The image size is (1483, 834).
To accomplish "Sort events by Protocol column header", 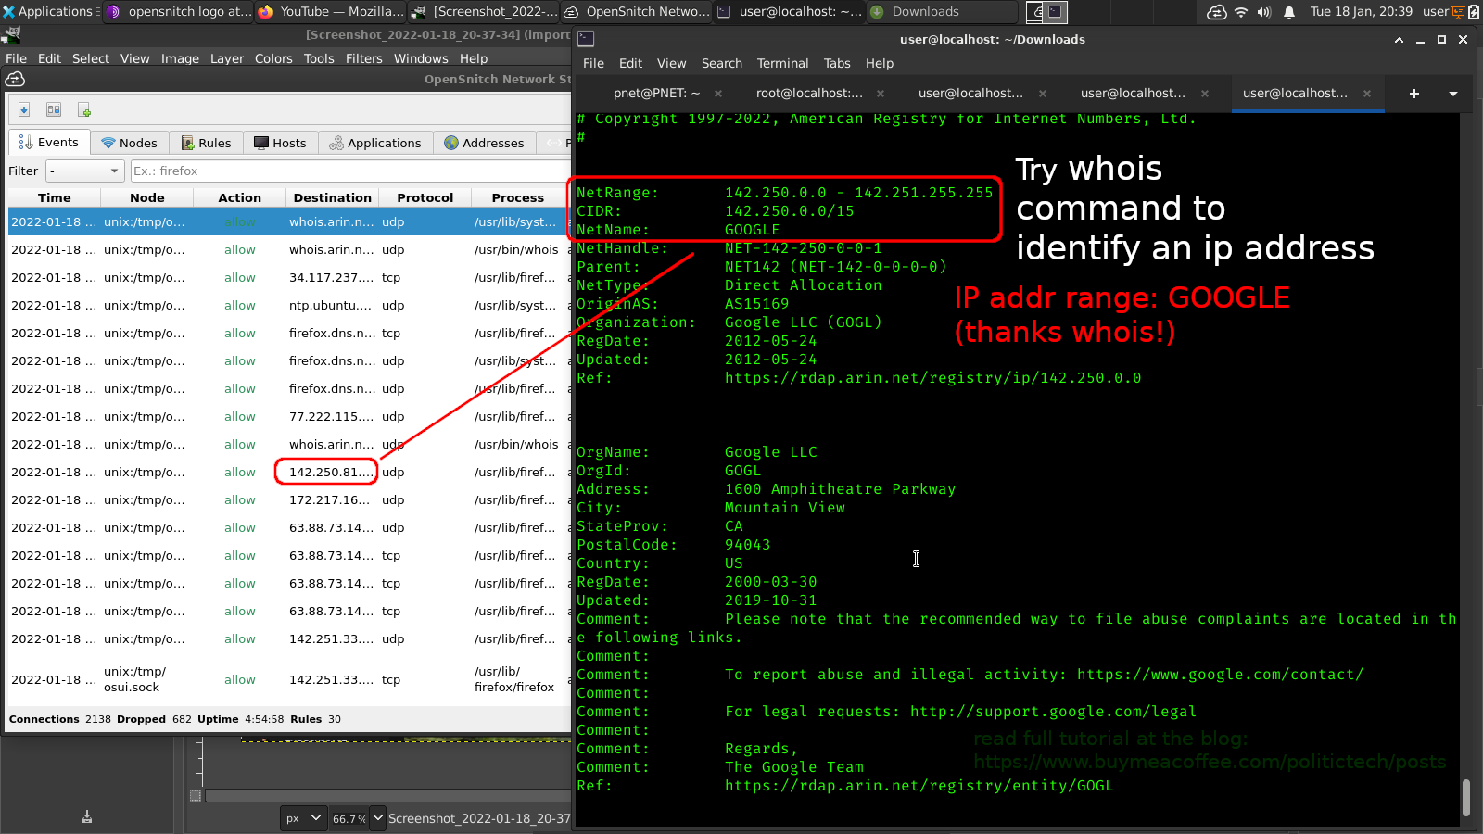I will 425,198.
